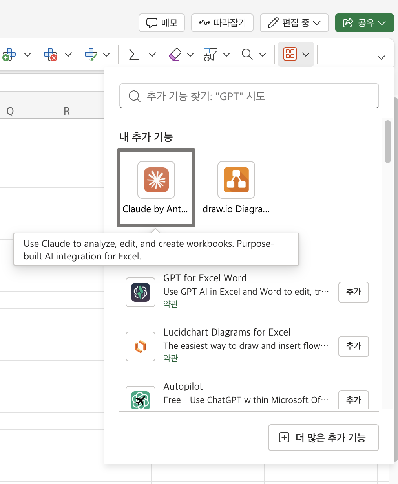Select column R header
Viewport: 398px width, 484px height.
coord(67,111)
